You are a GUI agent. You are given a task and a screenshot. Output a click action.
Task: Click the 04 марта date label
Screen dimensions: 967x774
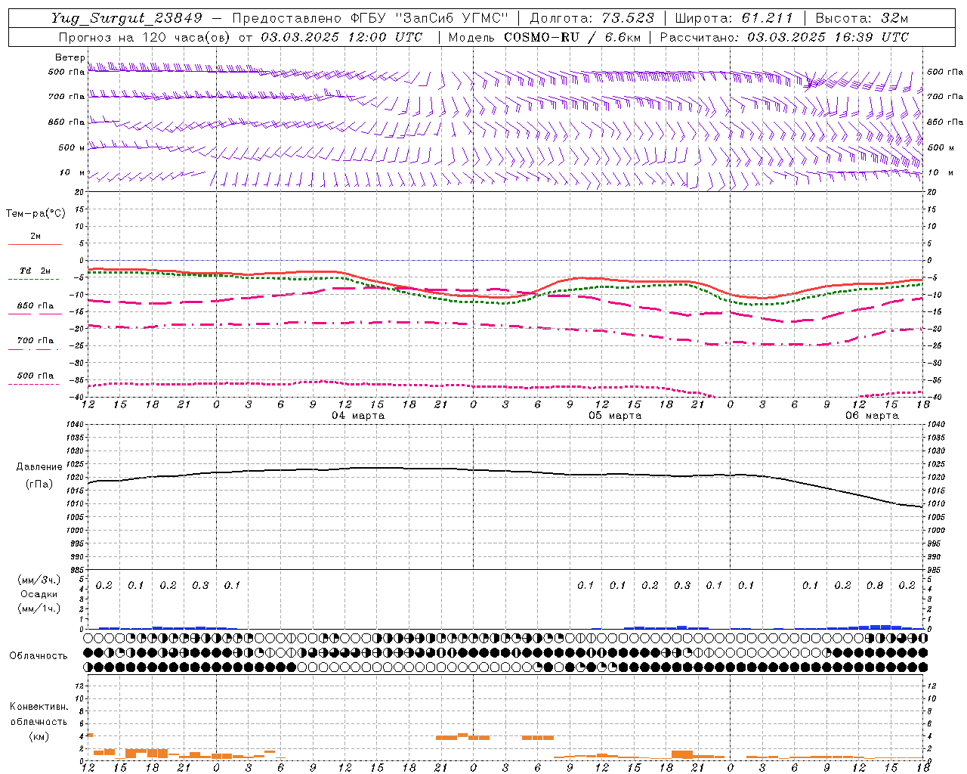tap(358, 416)
